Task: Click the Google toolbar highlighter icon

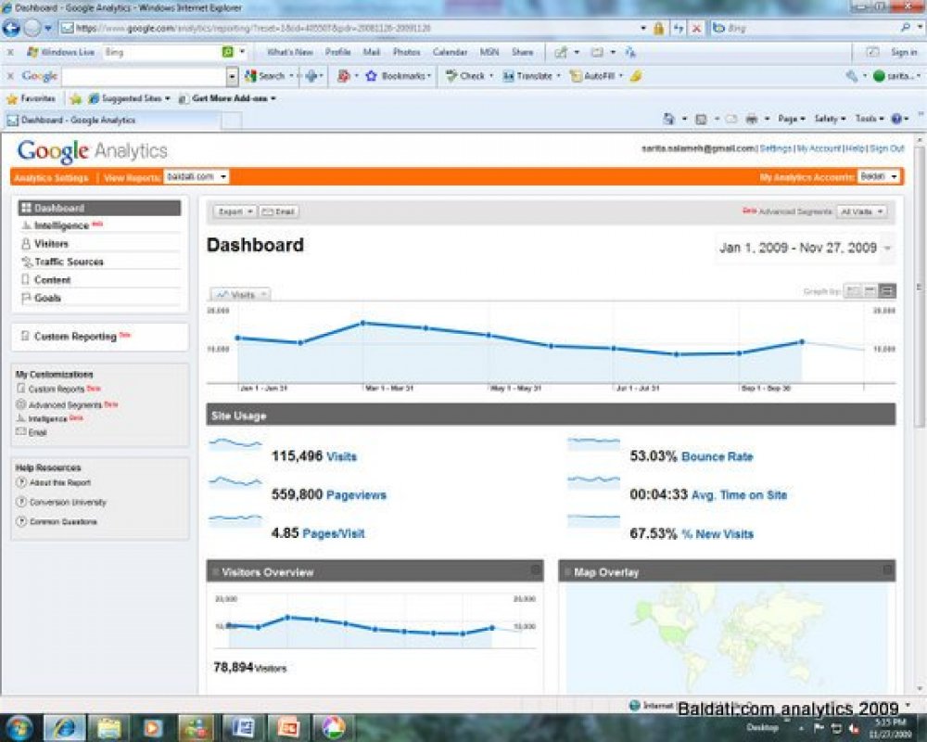Action: click(636, 76)
